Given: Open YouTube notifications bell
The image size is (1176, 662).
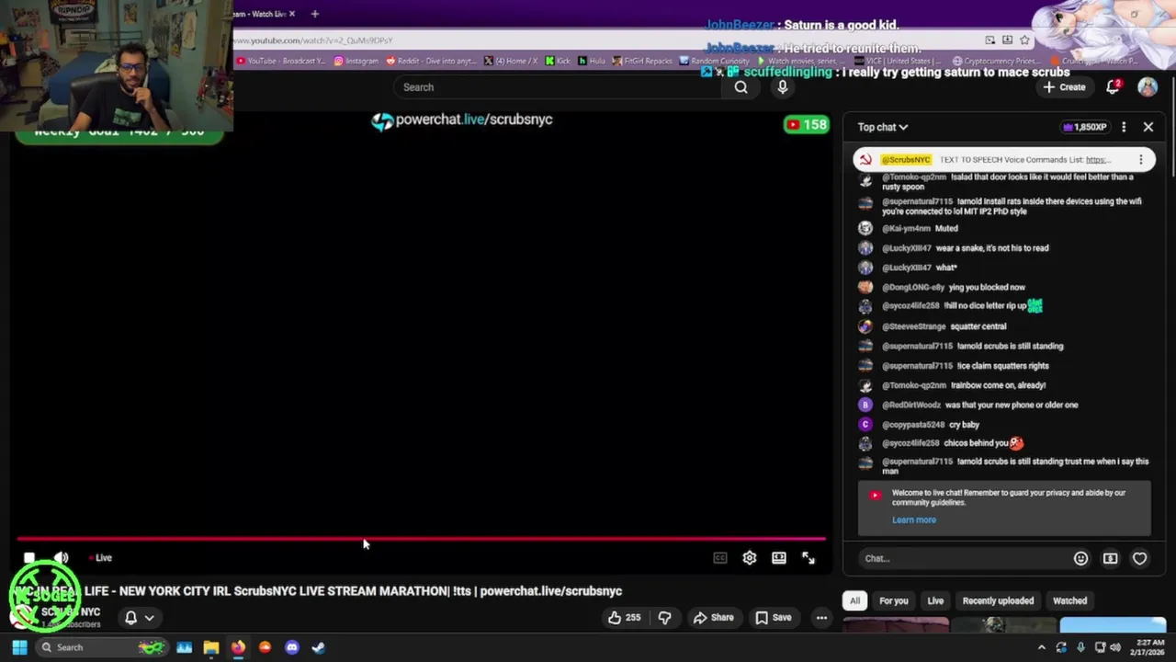Looking at the screenshot, I should coord(1113,87).
